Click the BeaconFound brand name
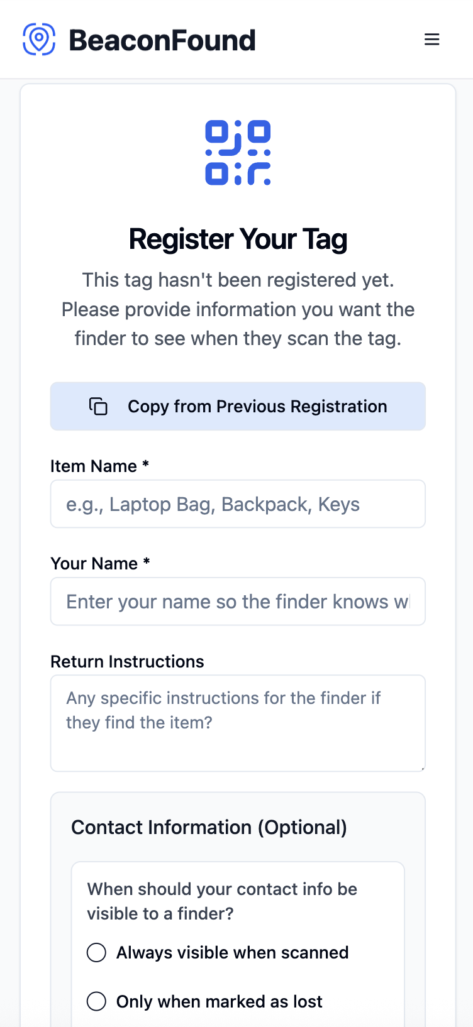This screenshot has height=1027, width=473. coord(162,40)
